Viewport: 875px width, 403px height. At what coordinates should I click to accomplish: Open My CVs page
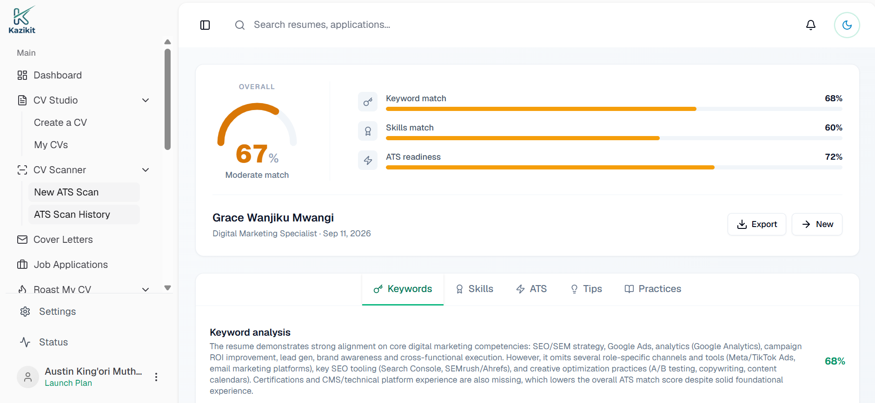[x=51, y=145]
